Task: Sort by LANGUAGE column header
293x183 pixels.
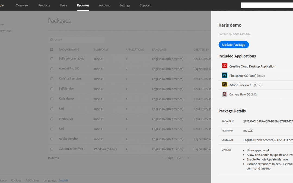Action: click(159, 50)
